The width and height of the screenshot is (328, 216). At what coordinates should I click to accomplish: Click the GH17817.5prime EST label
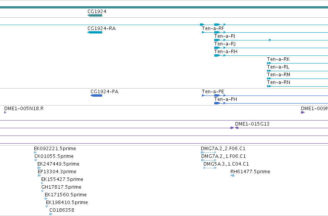[61, 188]
